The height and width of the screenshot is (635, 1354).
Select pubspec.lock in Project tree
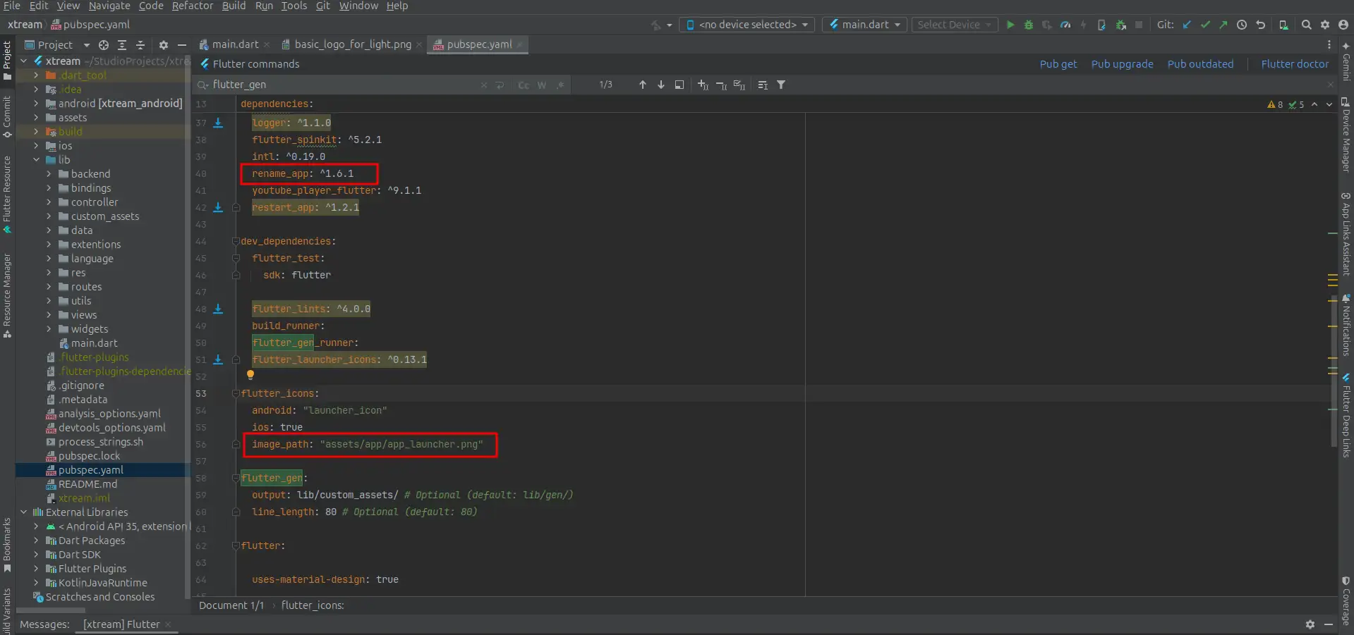point(89,456)
